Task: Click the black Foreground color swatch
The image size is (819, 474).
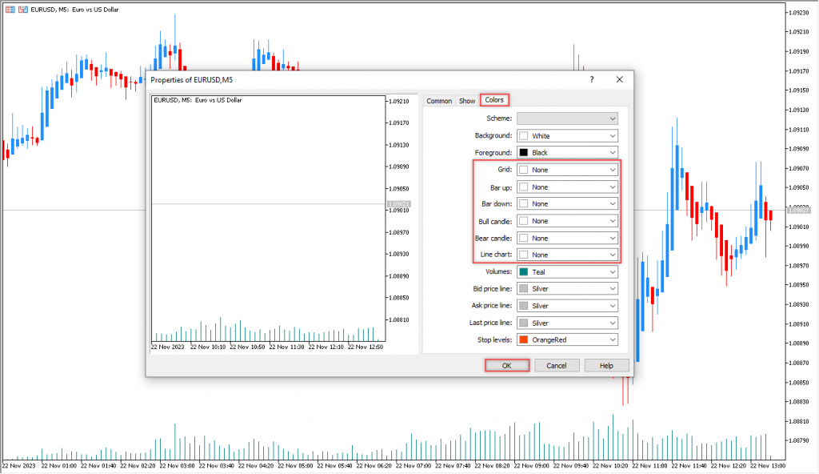Action: coord(524,153)
